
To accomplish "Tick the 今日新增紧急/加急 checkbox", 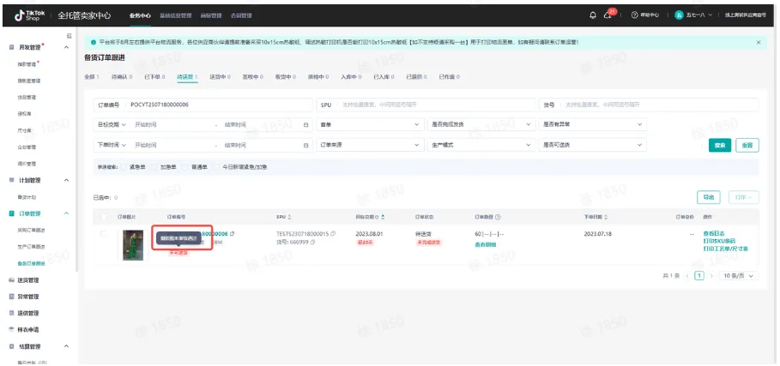I will point(216,167).
